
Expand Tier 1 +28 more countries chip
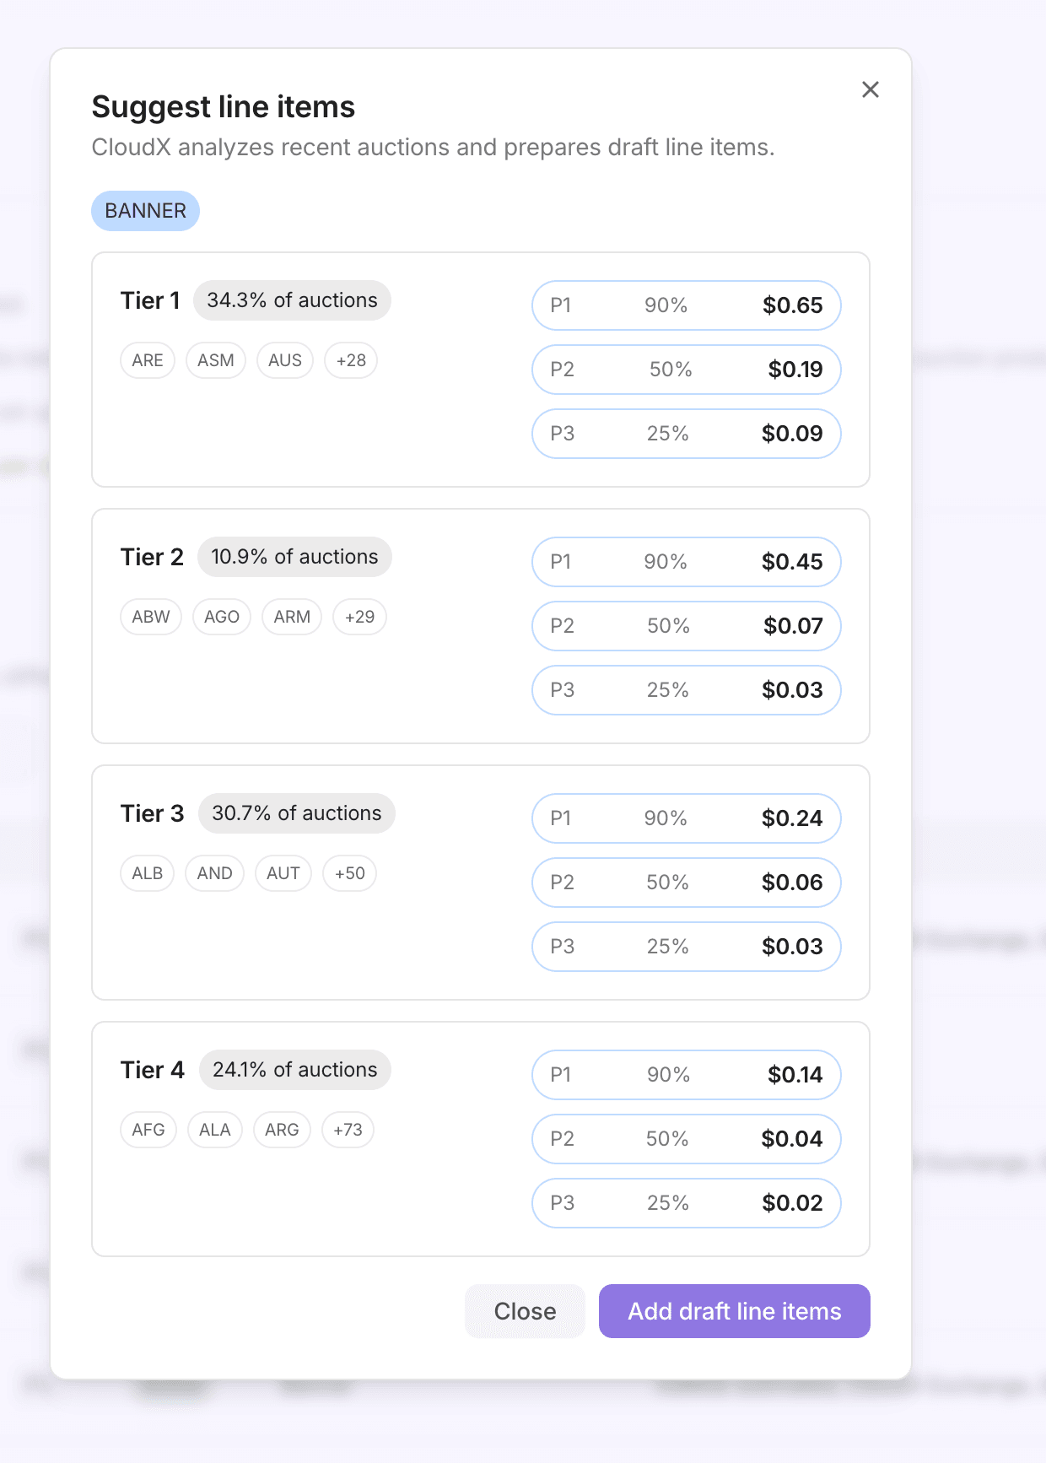(x=351, y=360)
